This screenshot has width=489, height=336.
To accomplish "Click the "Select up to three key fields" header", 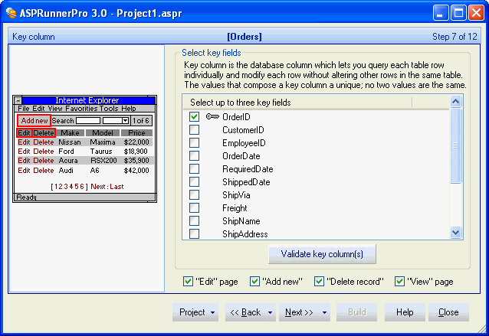I will tap(241, 103).
